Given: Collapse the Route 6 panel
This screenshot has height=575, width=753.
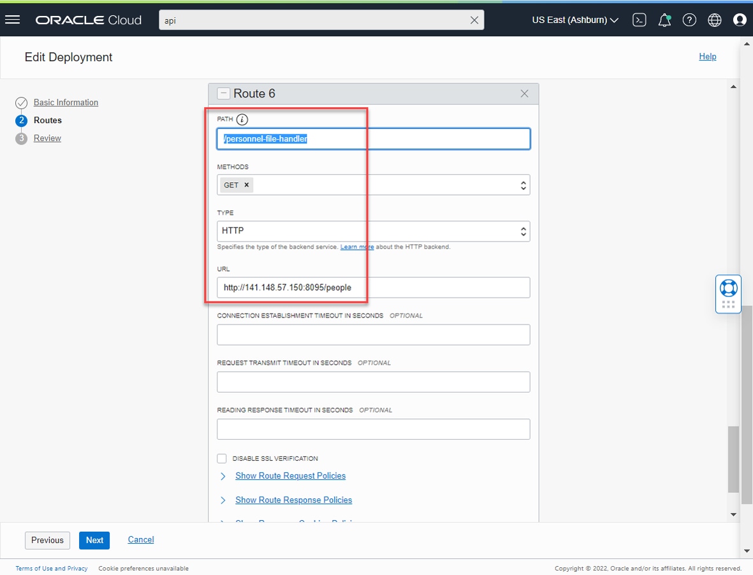Looking at the screenshot, I should pyautogui.click(x=224, y=94).
